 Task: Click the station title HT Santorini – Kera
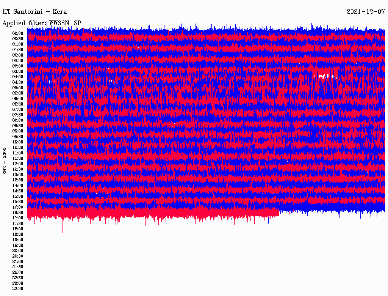tap(34, 12)
